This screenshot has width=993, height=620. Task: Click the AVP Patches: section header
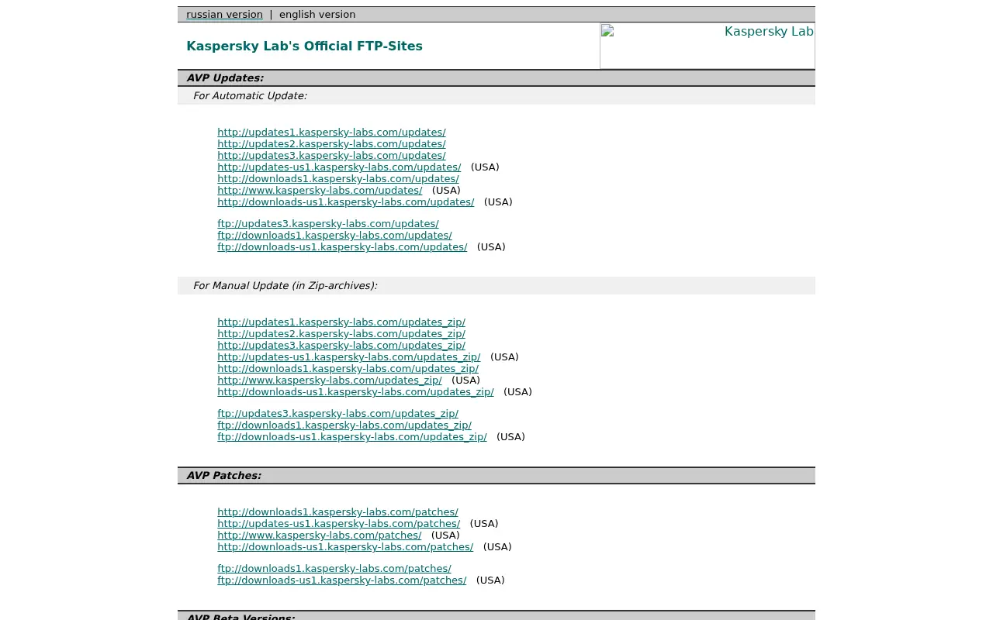coord(223,476)
